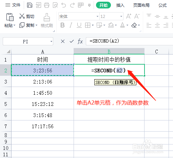Cancel formula entry with X
Image resolution: width=173 pixels, height=158 pixels.
pyautogui.click(x=63, y=41)
